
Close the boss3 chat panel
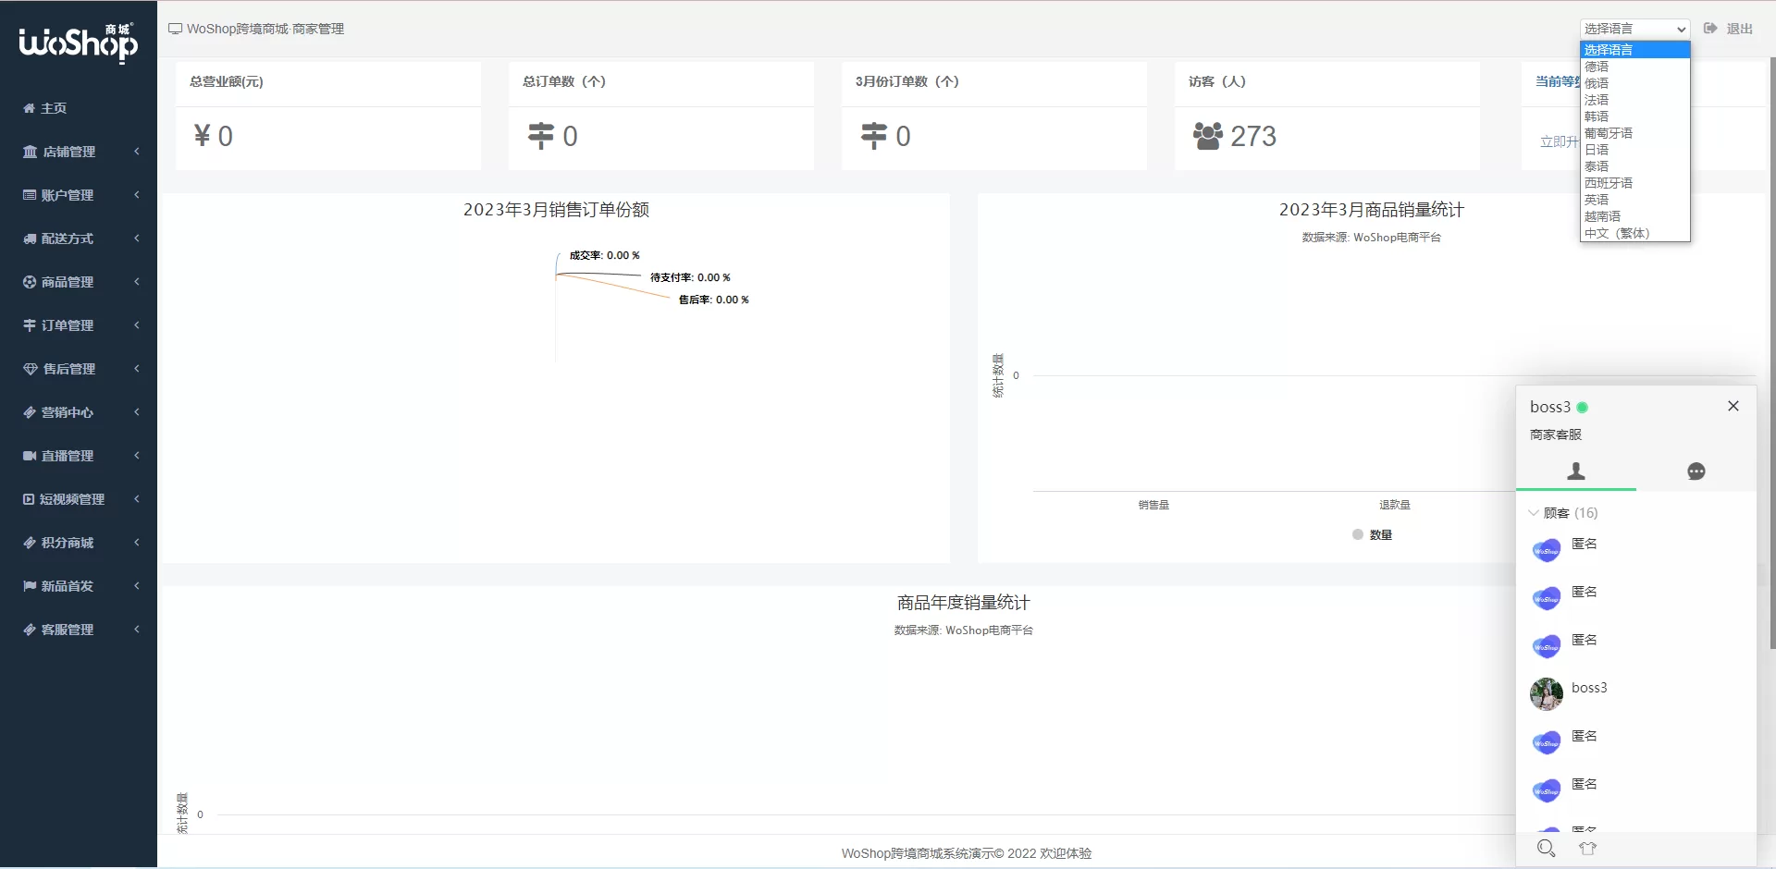1733,406
